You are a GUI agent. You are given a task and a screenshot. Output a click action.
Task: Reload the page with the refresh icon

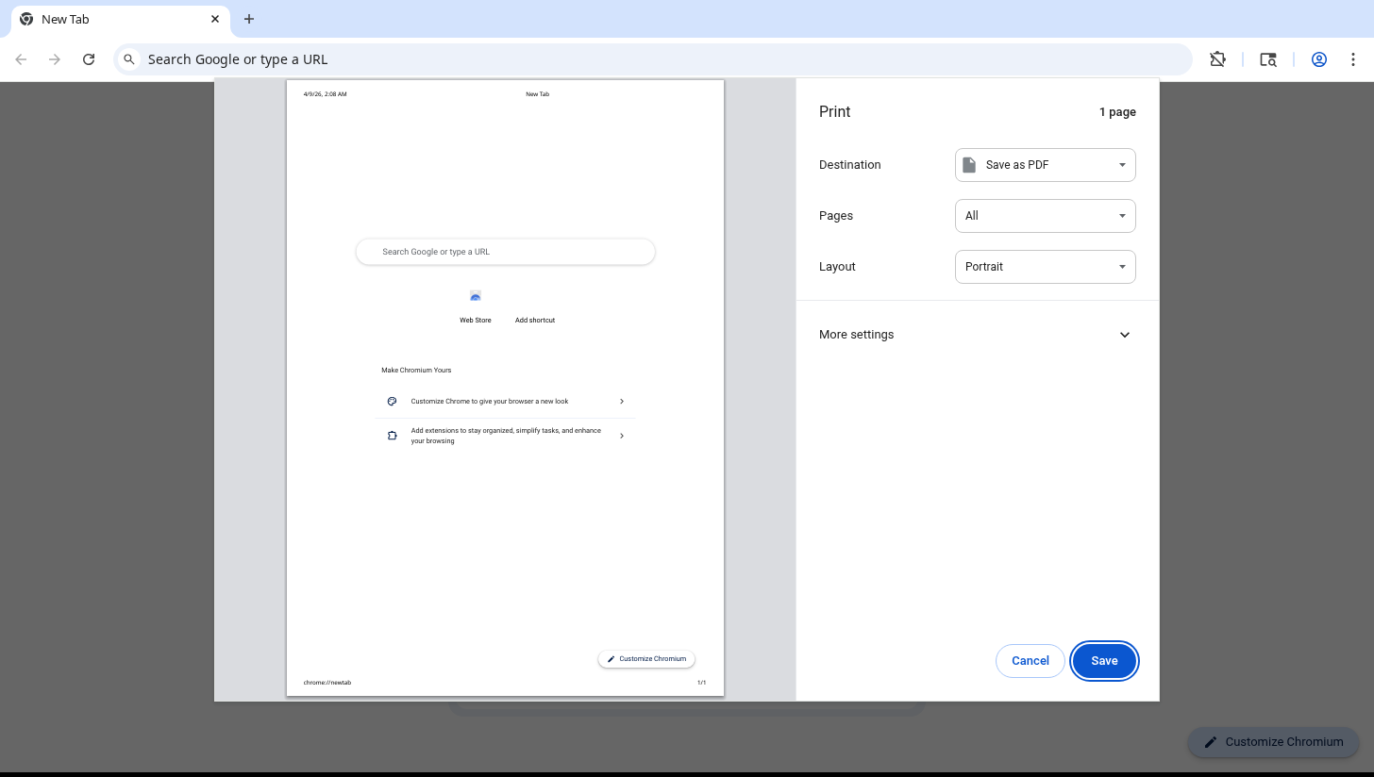[89, 59]
